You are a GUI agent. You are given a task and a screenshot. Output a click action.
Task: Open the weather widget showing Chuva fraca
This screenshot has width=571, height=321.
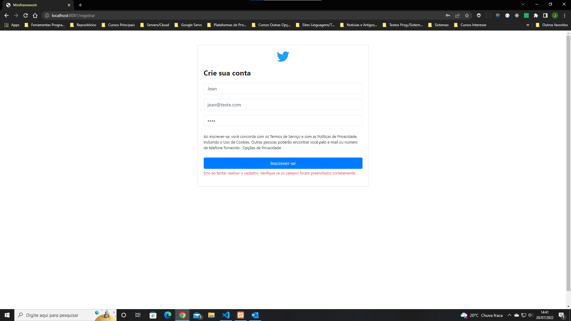point(481,315)
